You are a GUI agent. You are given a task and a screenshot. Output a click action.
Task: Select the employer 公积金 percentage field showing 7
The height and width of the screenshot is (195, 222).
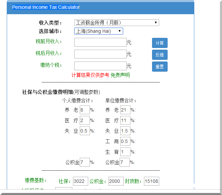[125, 162]
